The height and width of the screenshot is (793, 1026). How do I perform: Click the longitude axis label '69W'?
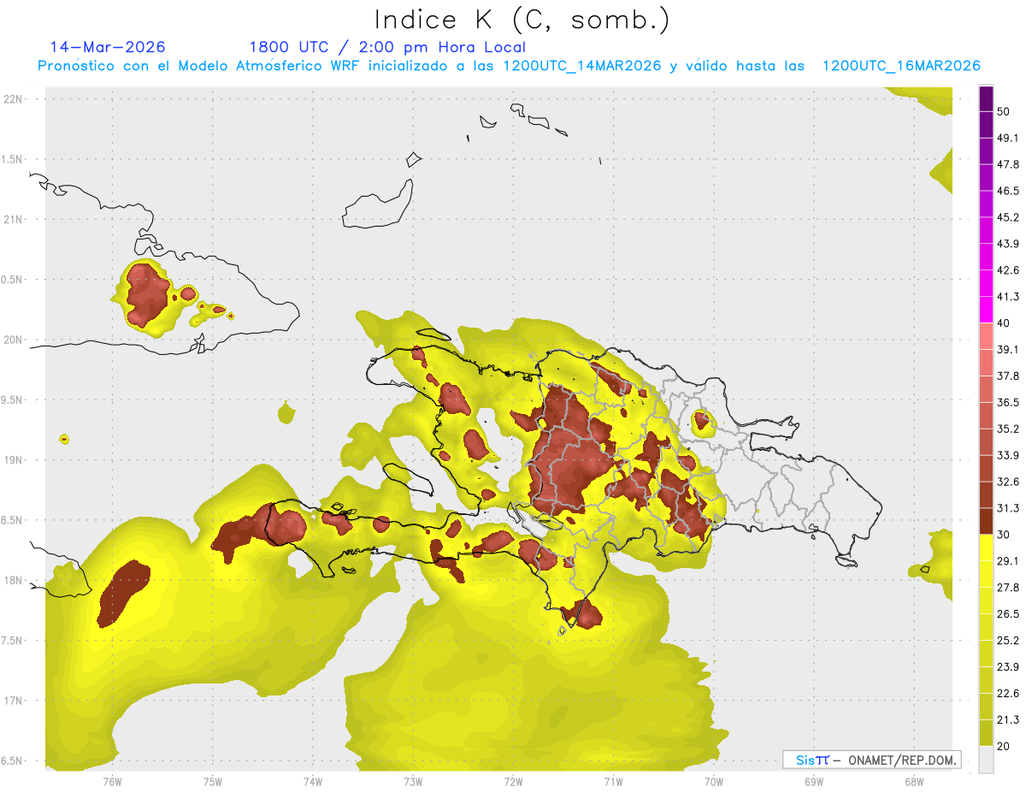813,781
